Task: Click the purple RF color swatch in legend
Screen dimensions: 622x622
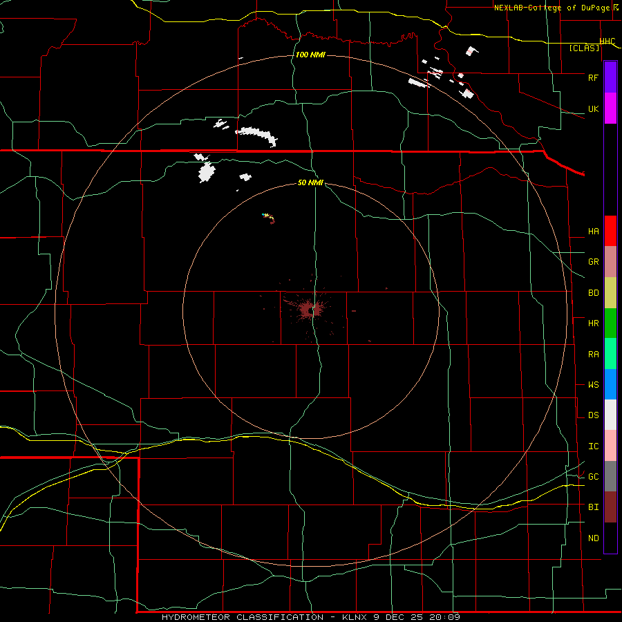Action: coord(610,77)
